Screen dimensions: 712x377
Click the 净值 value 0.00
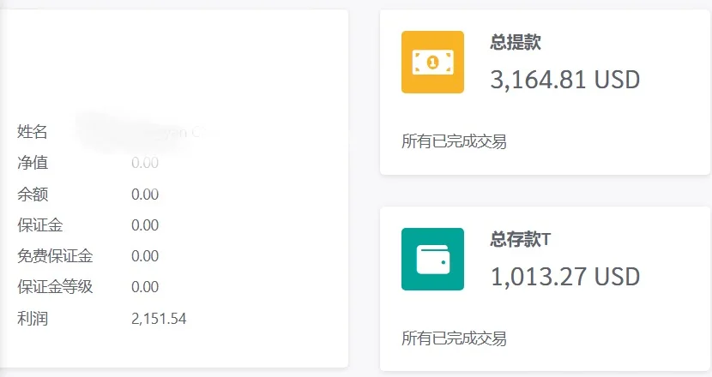(145, 163)
